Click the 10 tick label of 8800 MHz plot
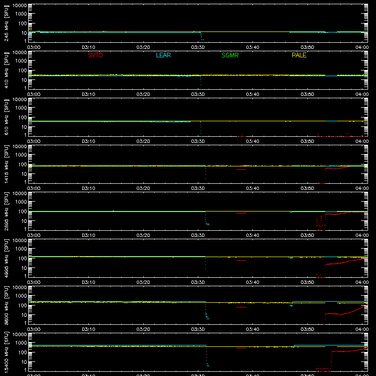Screen dimensions: 376x376 24,315
